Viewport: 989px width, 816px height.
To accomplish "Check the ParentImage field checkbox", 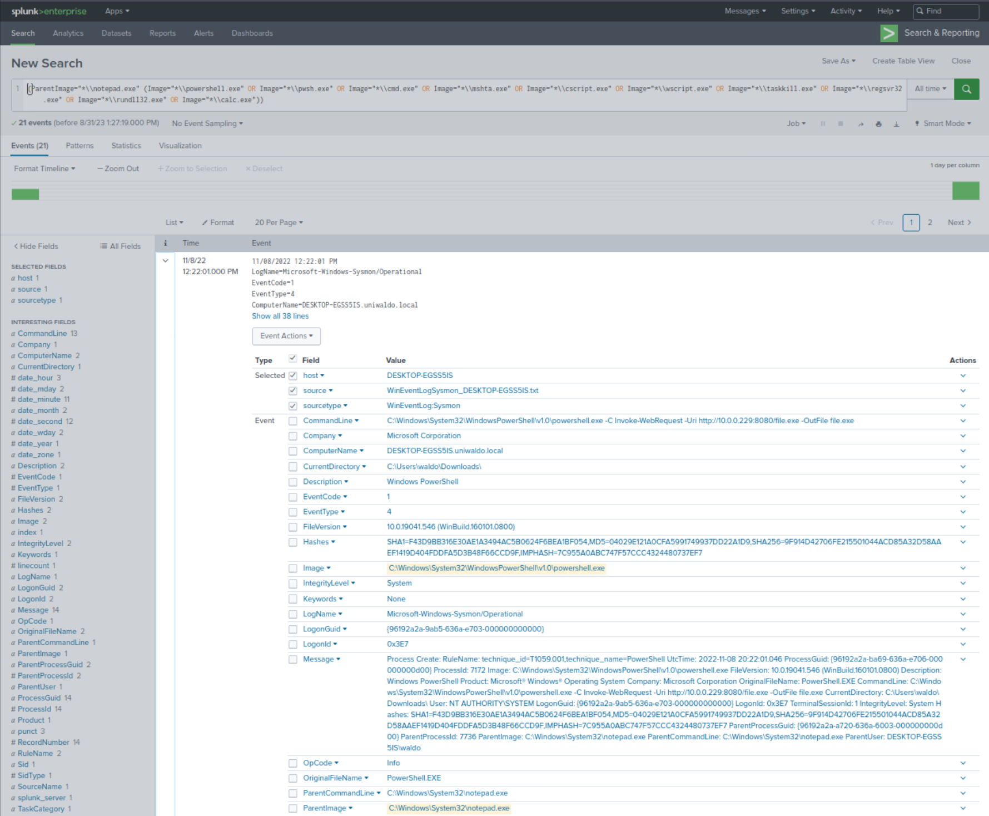I will tap(292, 809).
